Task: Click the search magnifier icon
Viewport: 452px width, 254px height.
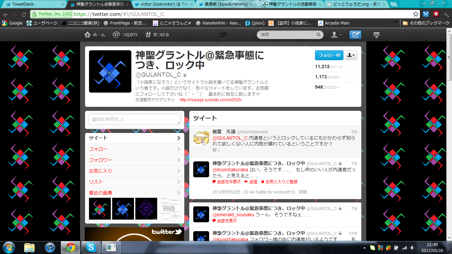Action: click(x=319, y=34)
